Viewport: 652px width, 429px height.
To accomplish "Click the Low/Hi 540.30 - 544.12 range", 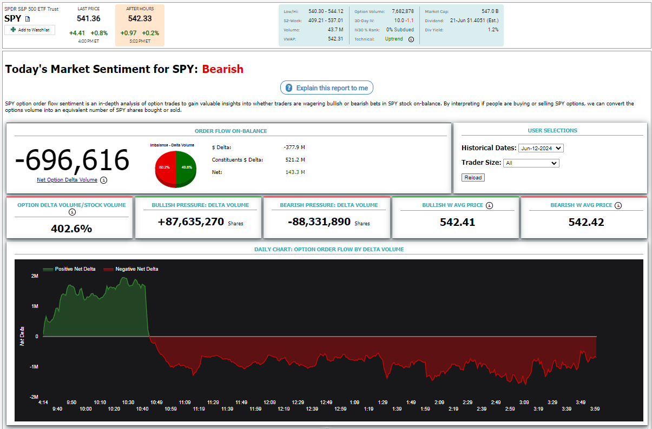I will tap(326, 11).
